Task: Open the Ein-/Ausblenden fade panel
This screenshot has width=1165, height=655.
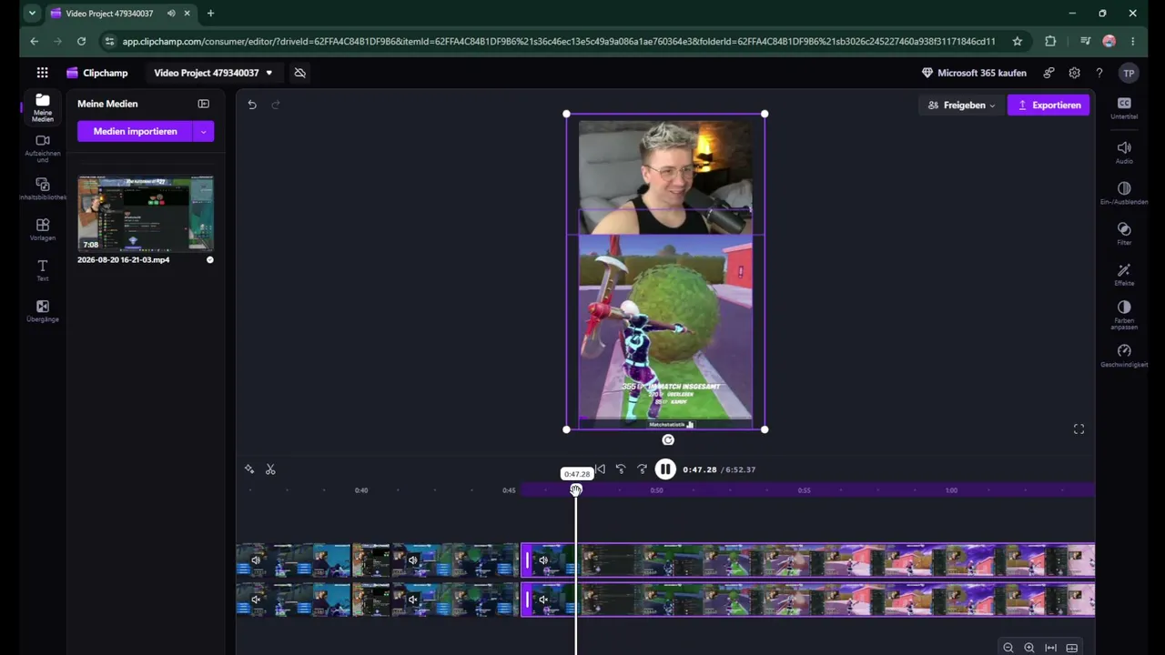Action: 1124,193
